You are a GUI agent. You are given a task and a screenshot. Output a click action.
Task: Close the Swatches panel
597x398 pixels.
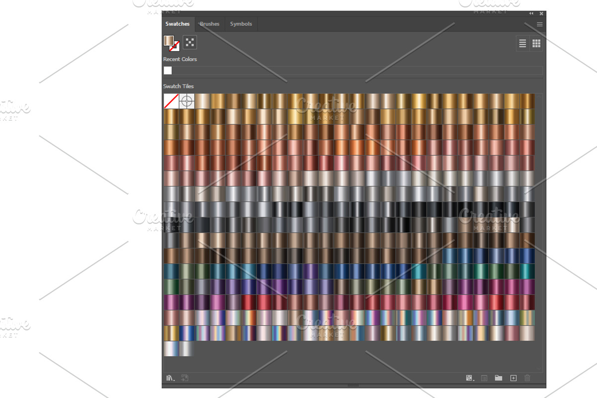[541, 13]
